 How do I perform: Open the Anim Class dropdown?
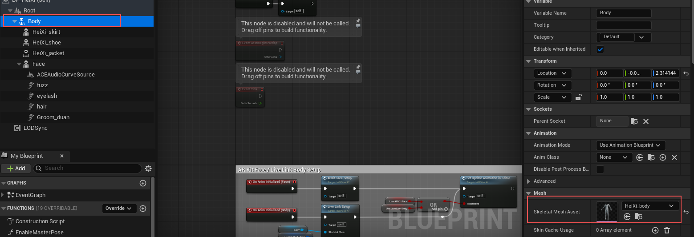(614, 157)
